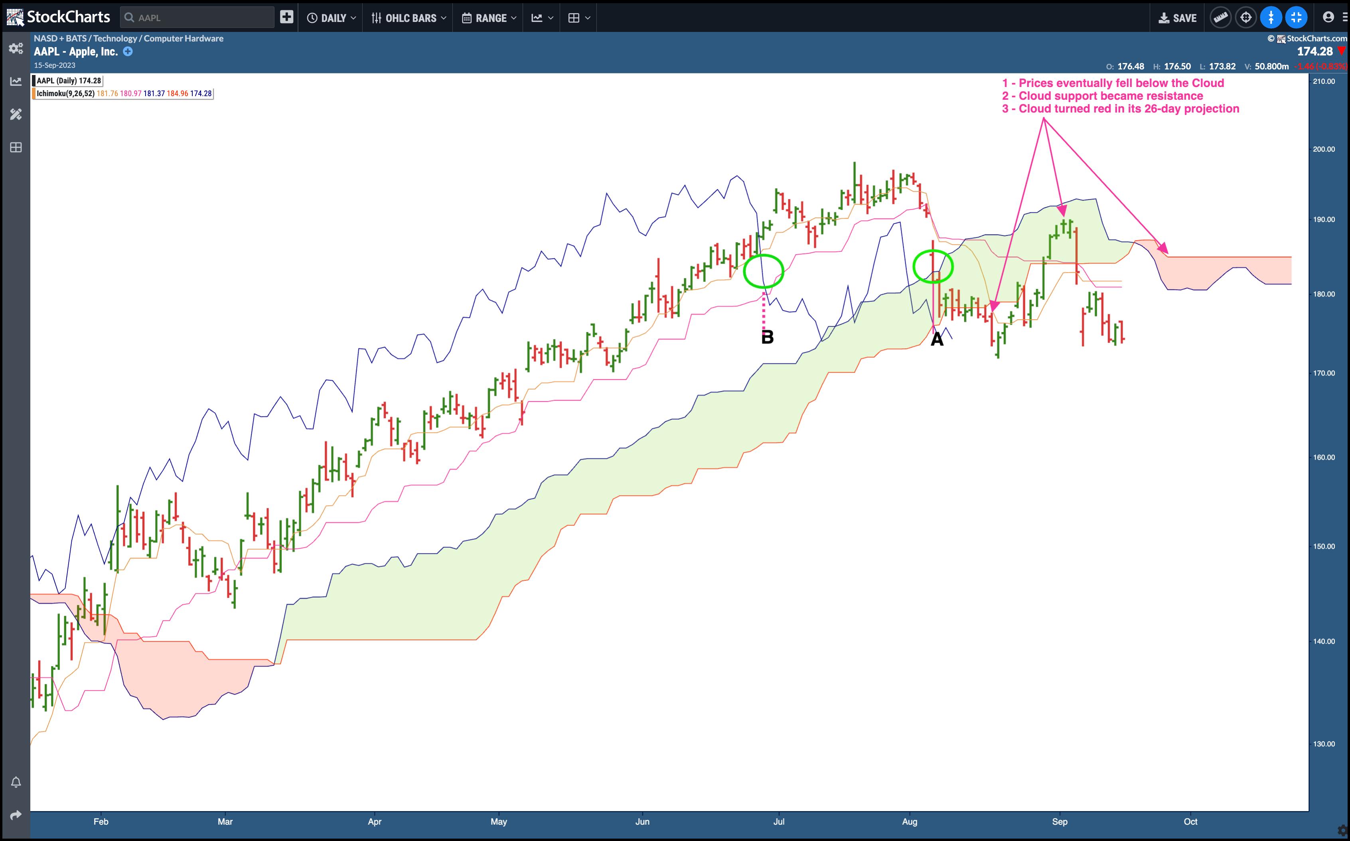Screen dimensions: 1350x841
Task: Exit full-screen using the blue collapse button
Action: (x=1296, y=17)
